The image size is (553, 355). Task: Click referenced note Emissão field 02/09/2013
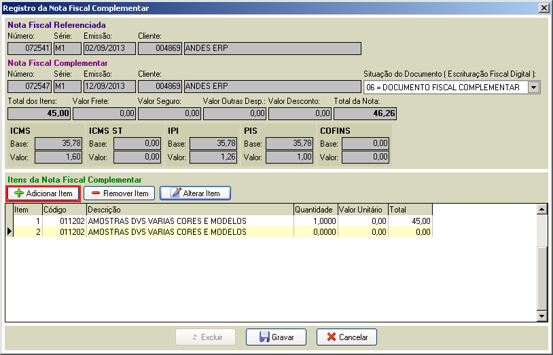point(109,48)
